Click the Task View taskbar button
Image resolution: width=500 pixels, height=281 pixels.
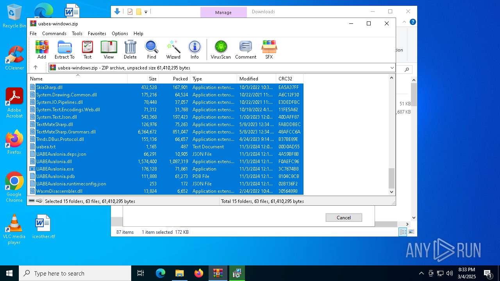coord(141,273)
